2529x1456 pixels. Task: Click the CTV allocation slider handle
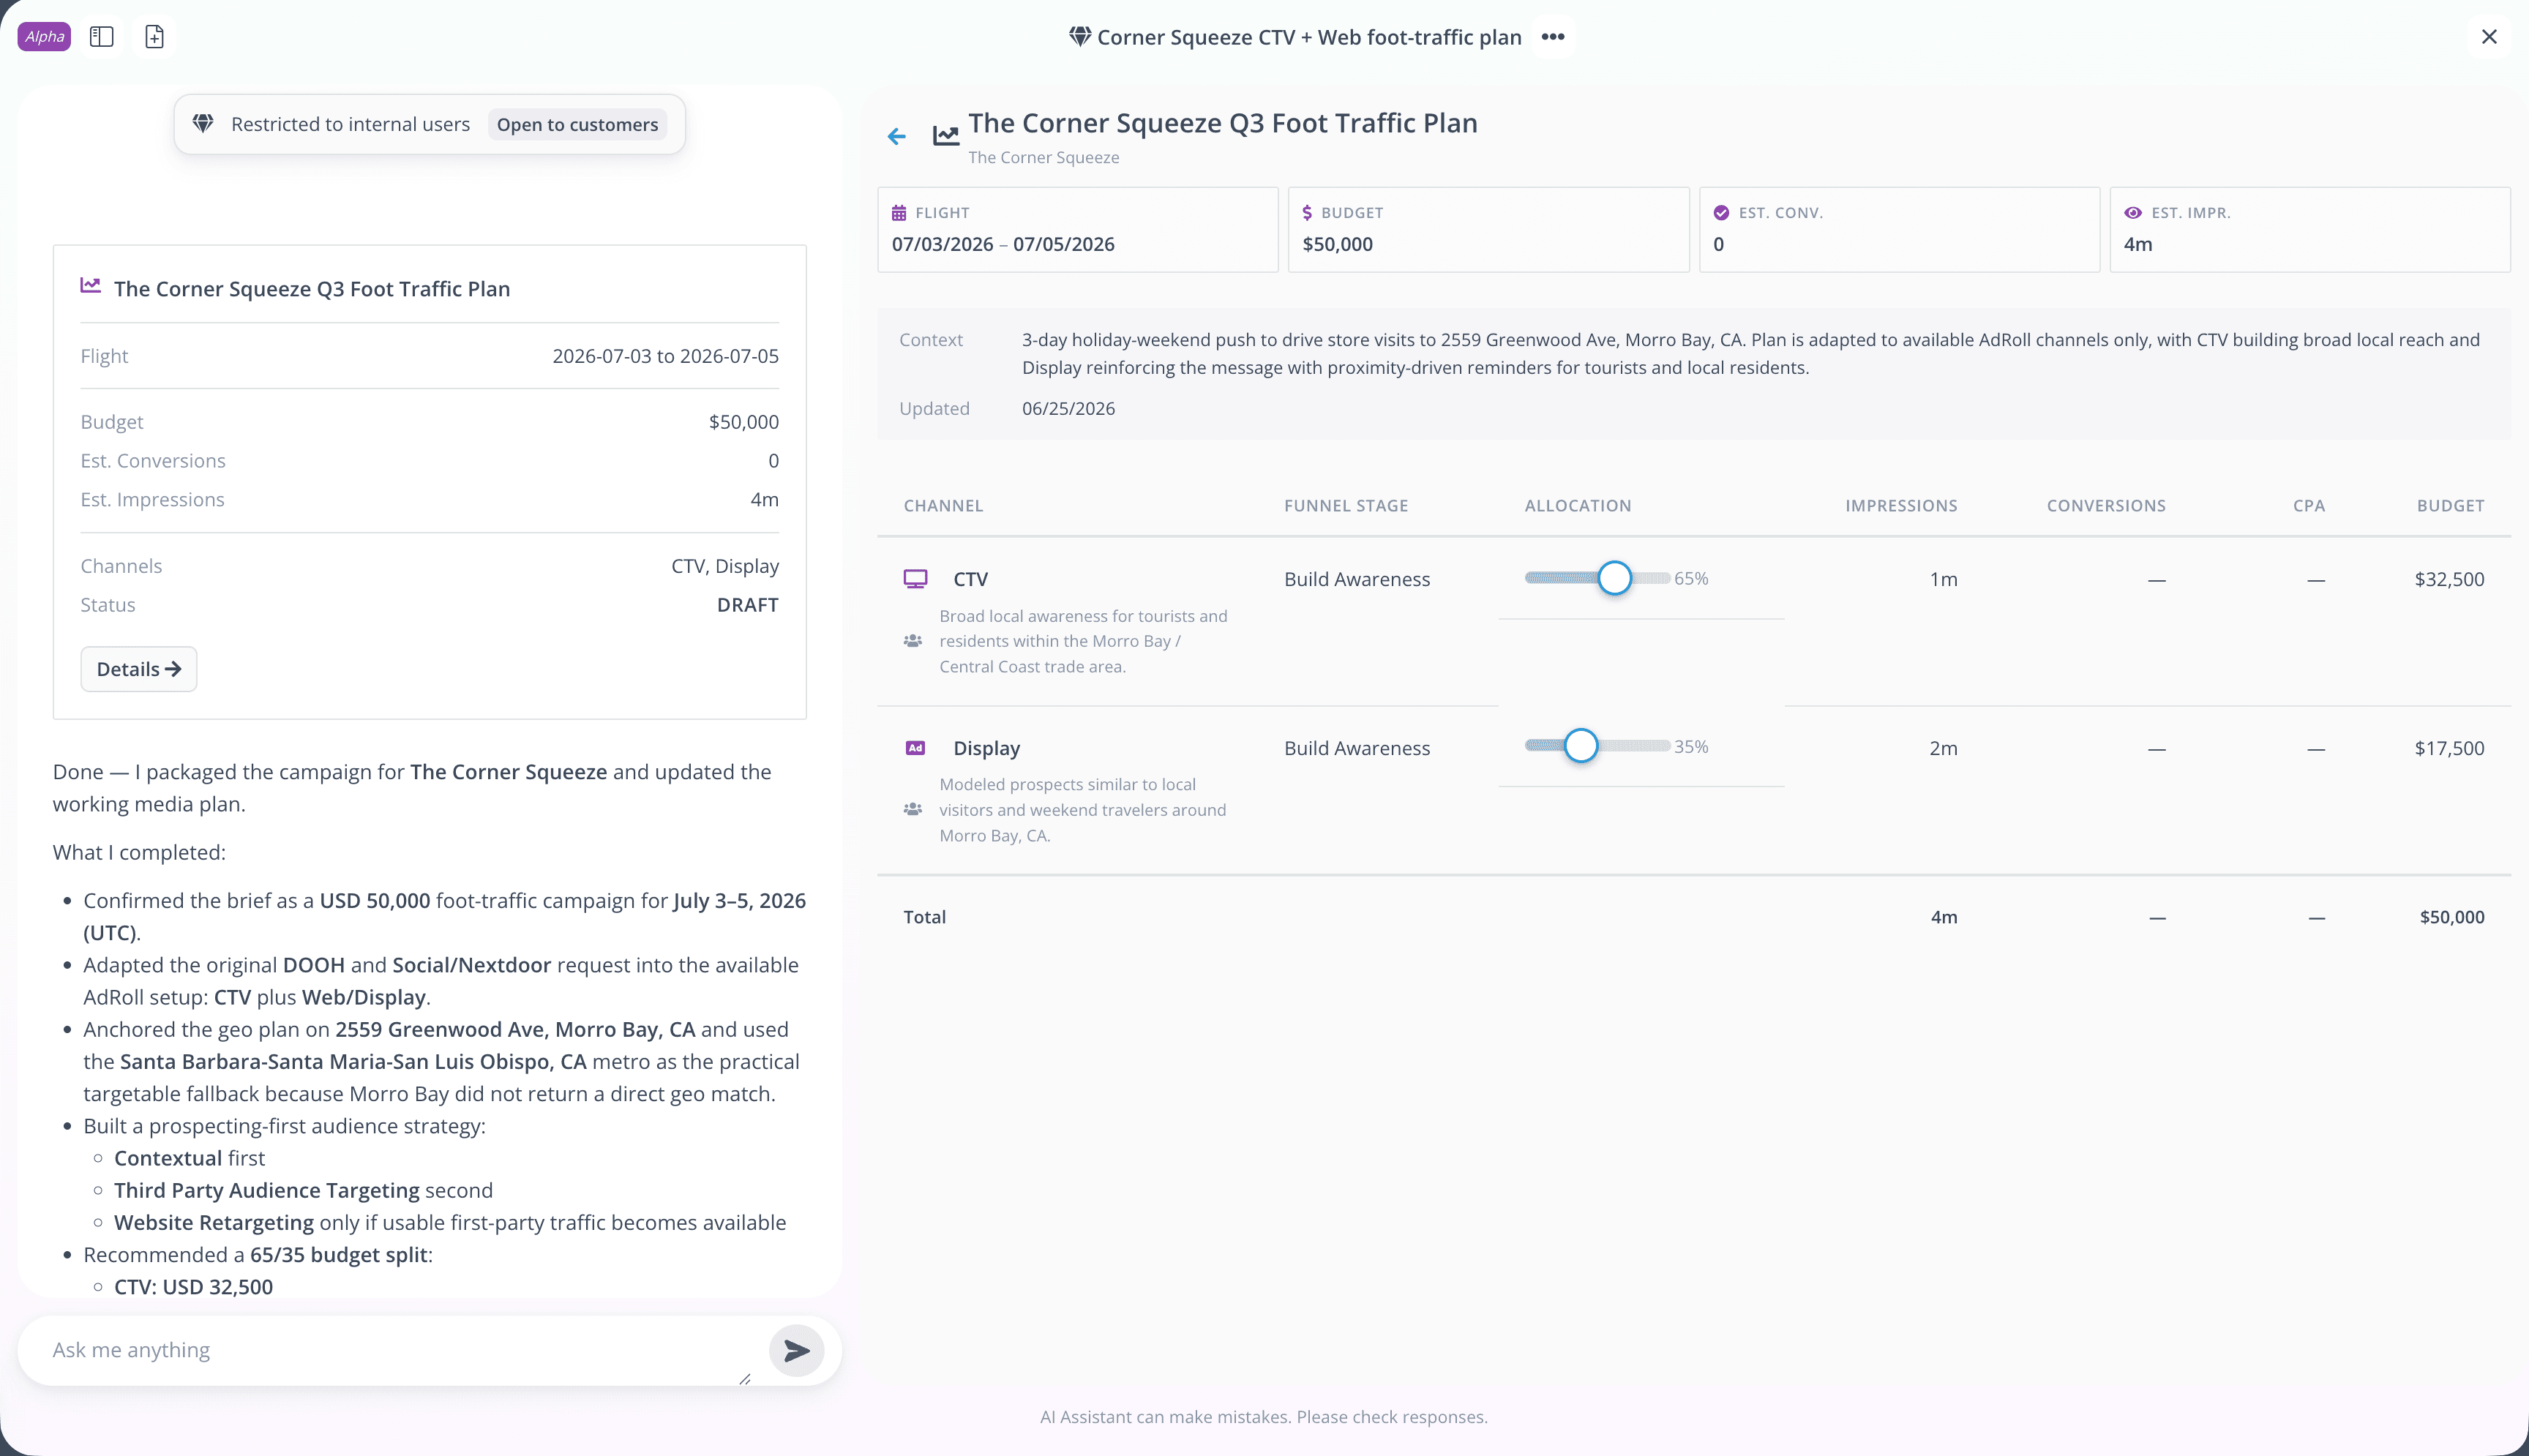point(1615,578)
